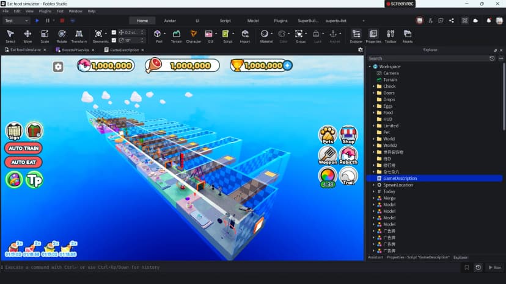Click the in-game settings gear button

coord(58,66)
